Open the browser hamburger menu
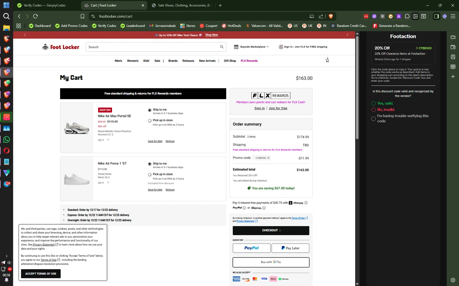459x286 pixels. click(x=453, y=16)
